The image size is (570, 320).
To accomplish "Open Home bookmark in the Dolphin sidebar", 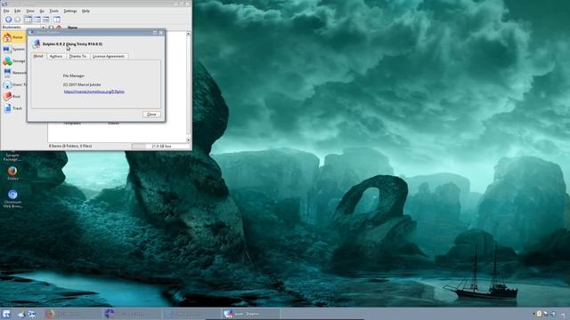I will (13, 37).
